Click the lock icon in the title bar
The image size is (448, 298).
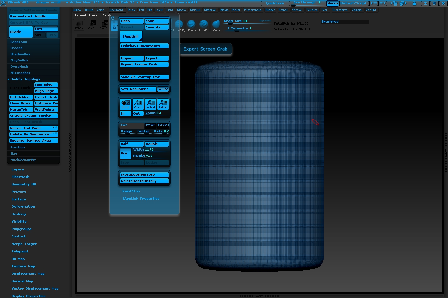pos(414,3)
